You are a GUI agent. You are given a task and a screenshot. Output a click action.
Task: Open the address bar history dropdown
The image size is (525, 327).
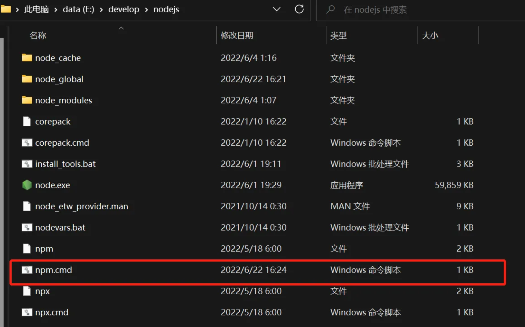coord(276,9)
